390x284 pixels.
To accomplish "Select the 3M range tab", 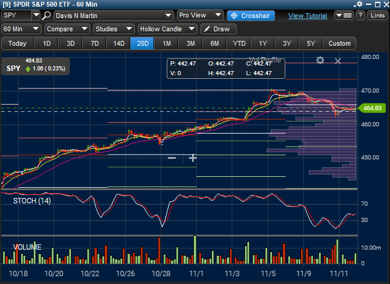I will [191, 43].
